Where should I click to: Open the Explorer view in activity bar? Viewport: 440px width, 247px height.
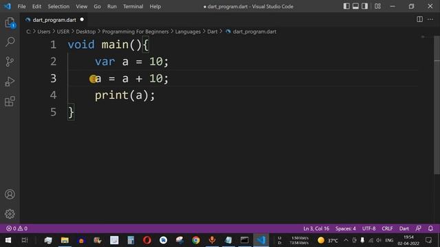(x=10, y=23)
